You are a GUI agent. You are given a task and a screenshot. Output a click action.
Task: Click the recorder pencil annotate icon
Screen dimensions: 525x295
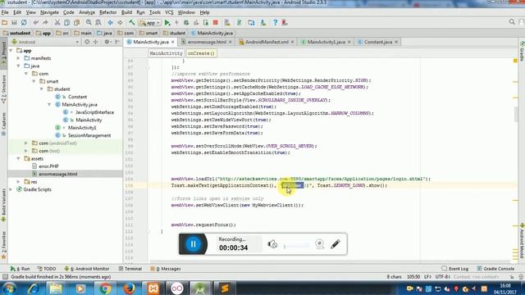(x=336, y=244)
